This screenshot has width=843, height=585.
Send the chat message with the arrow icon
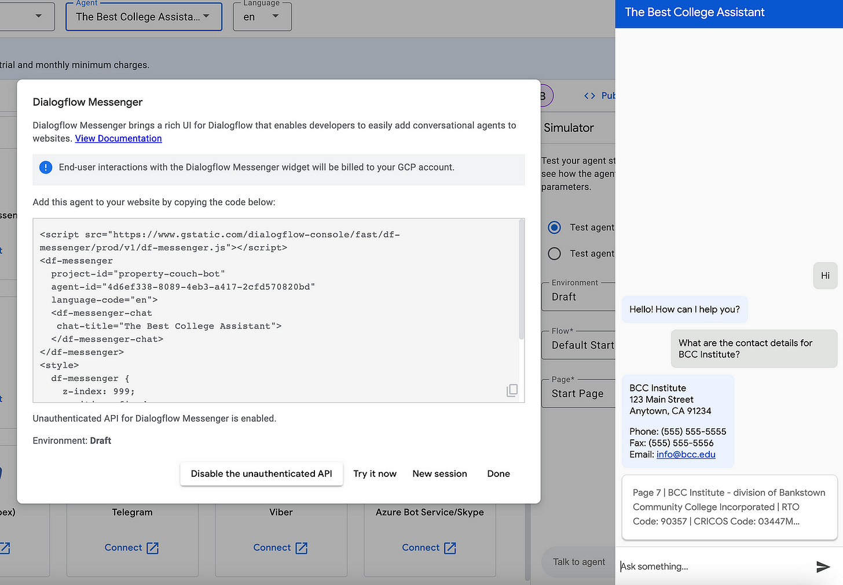[x=823, y=567]
